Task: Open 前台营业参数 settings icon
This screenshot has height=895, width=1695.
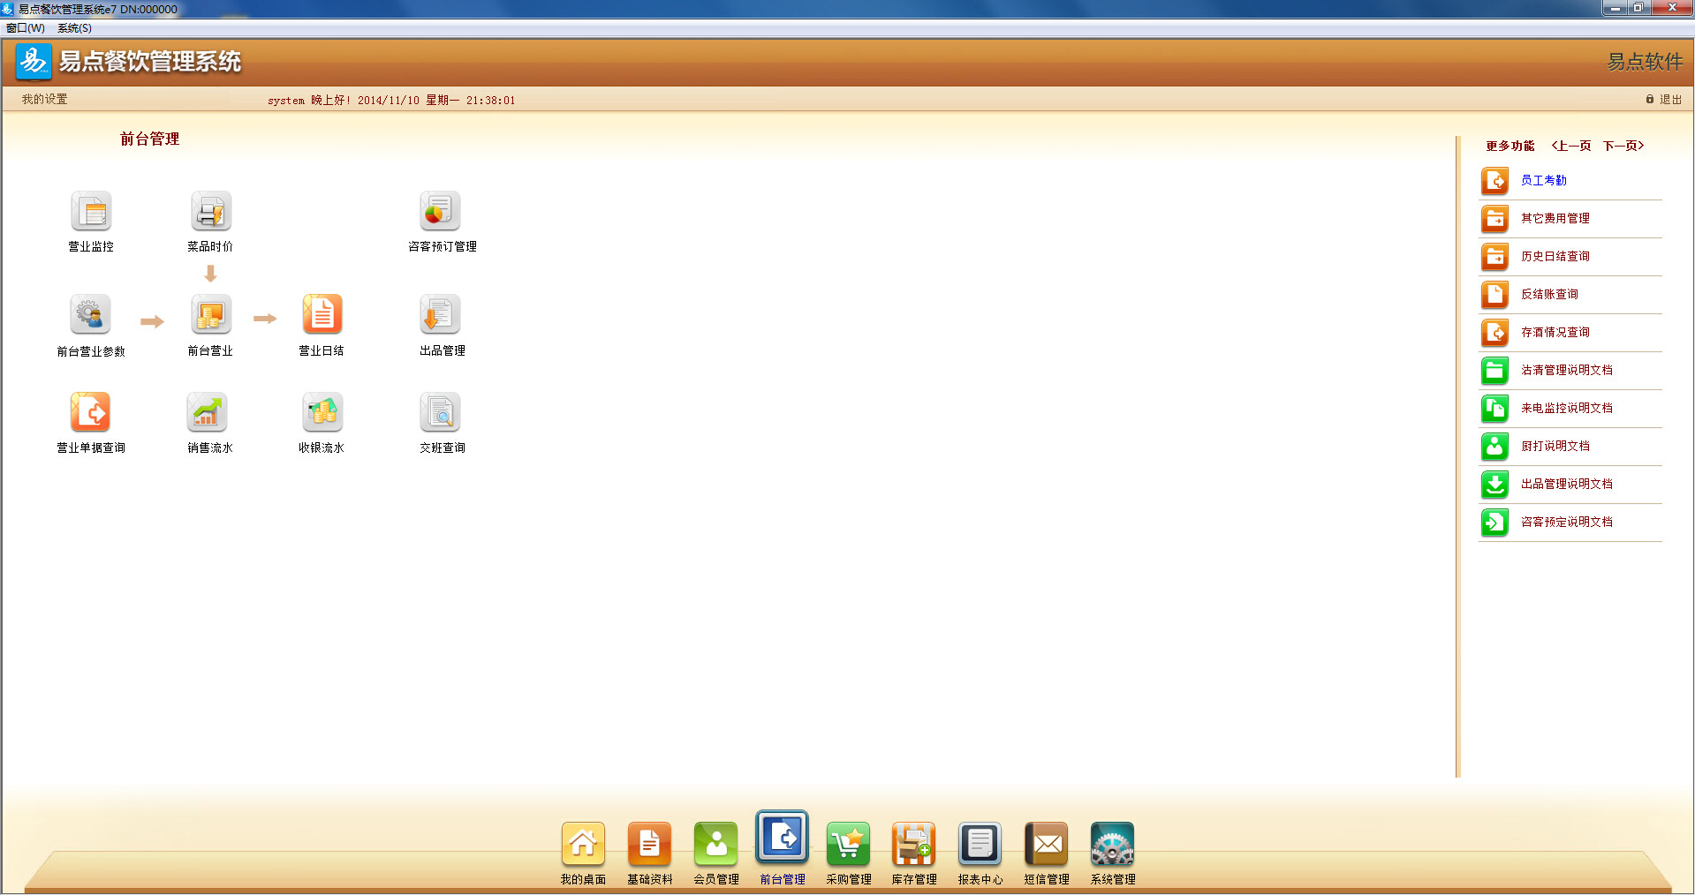Action: tap(90, 315)
